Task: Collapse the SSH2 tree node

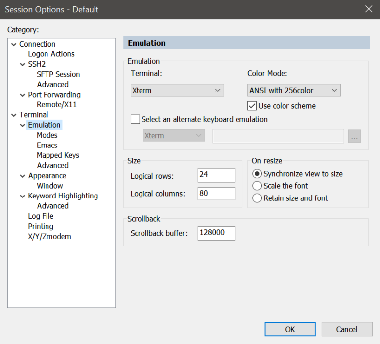Action: pyautogui.click(x=23, y=64)
